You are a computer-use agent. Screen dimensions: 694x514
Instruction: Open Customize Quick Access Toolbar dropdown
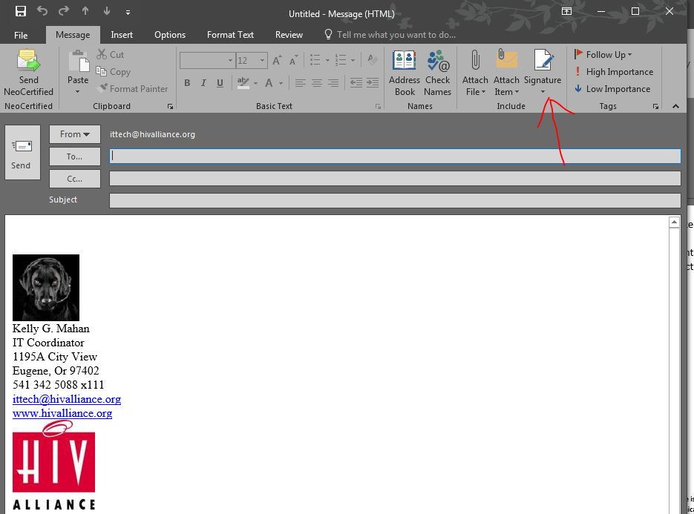pos(128,13)
